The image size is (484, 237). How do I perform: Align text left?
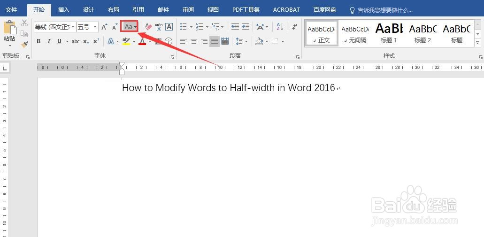pyautogui.click(x=184, y=41)
